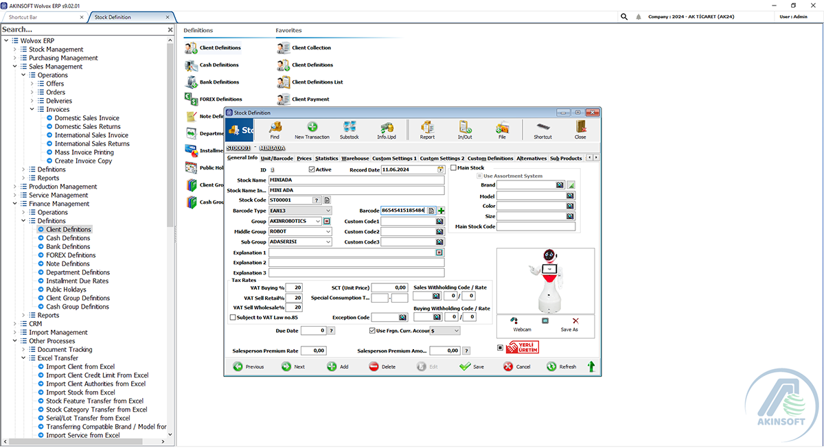Open the Custom Code3 lookup icon
The image size is (824, 448).
(x=439, y=242)
